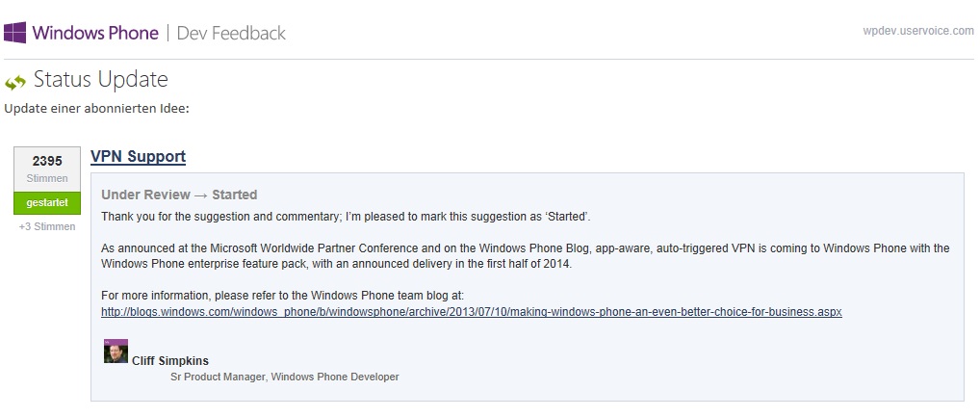
Task: Click the Cliff Simpkins author name
Action: pos(170,361)
